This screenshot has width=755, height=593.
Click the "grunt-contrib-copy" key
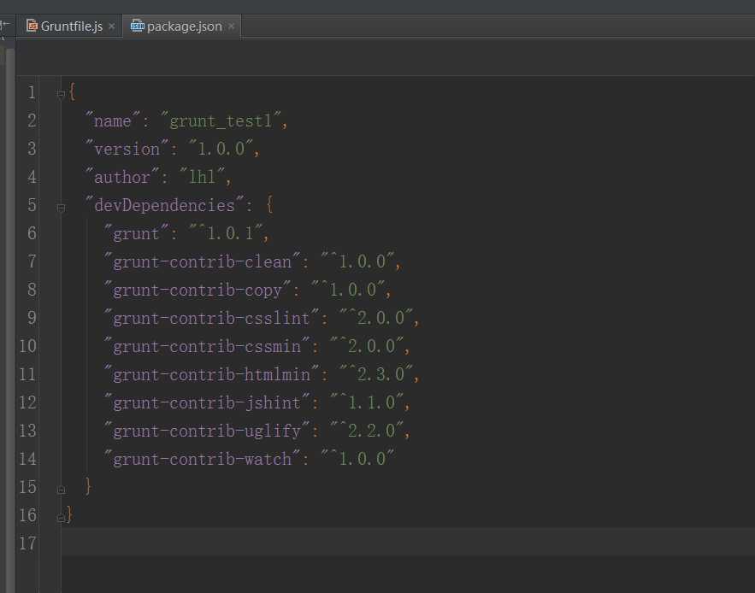197,290
